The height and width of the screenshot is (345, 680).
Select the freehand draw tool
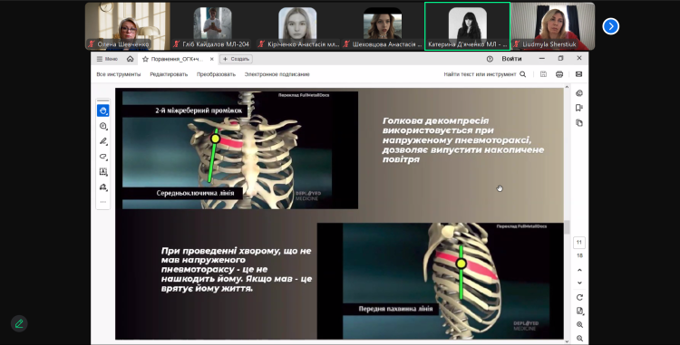[x=102, y=157]
